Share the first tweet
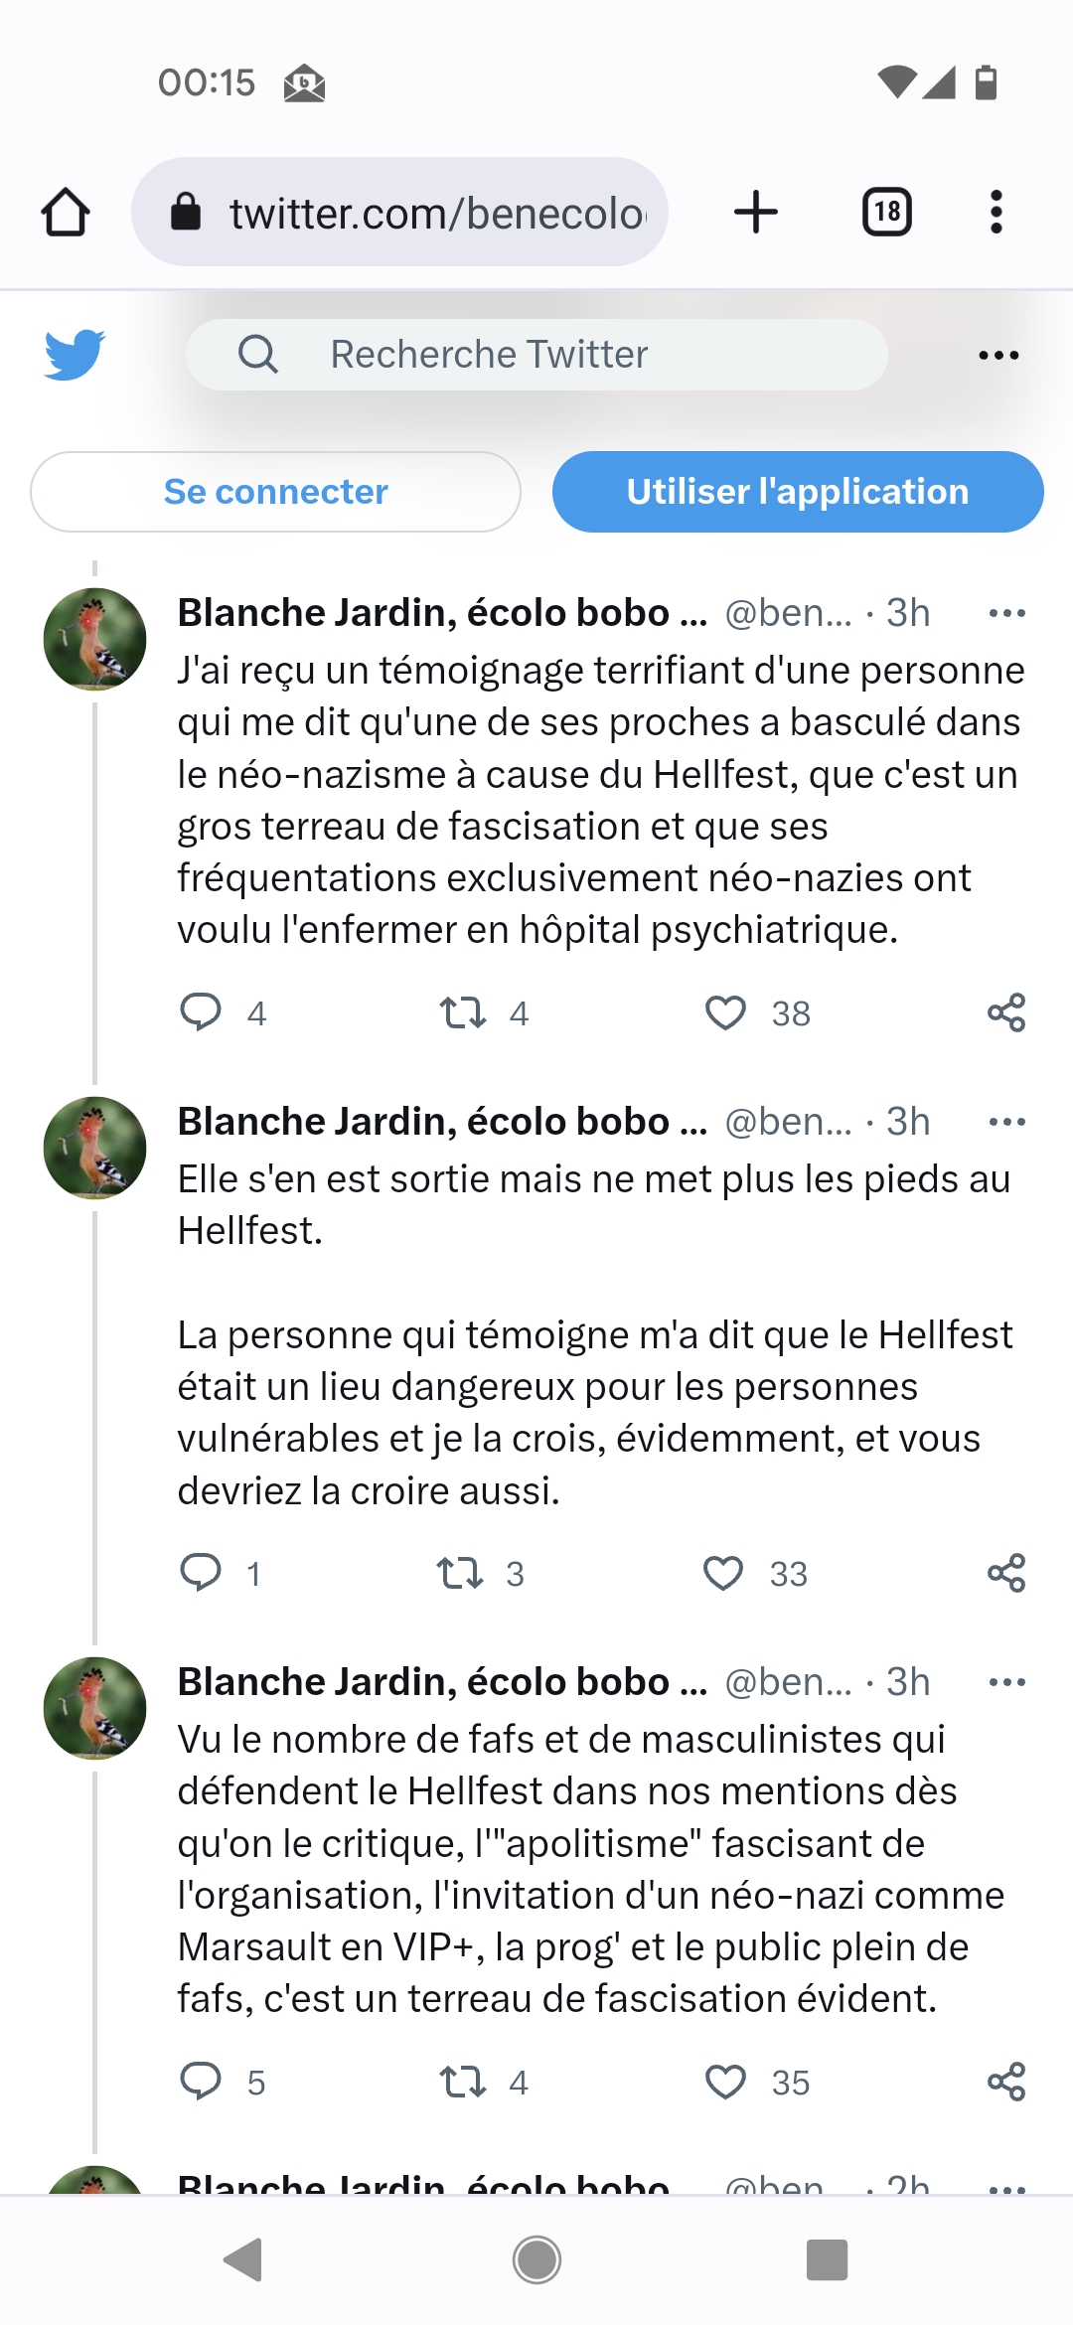 click(1006, 1012)
